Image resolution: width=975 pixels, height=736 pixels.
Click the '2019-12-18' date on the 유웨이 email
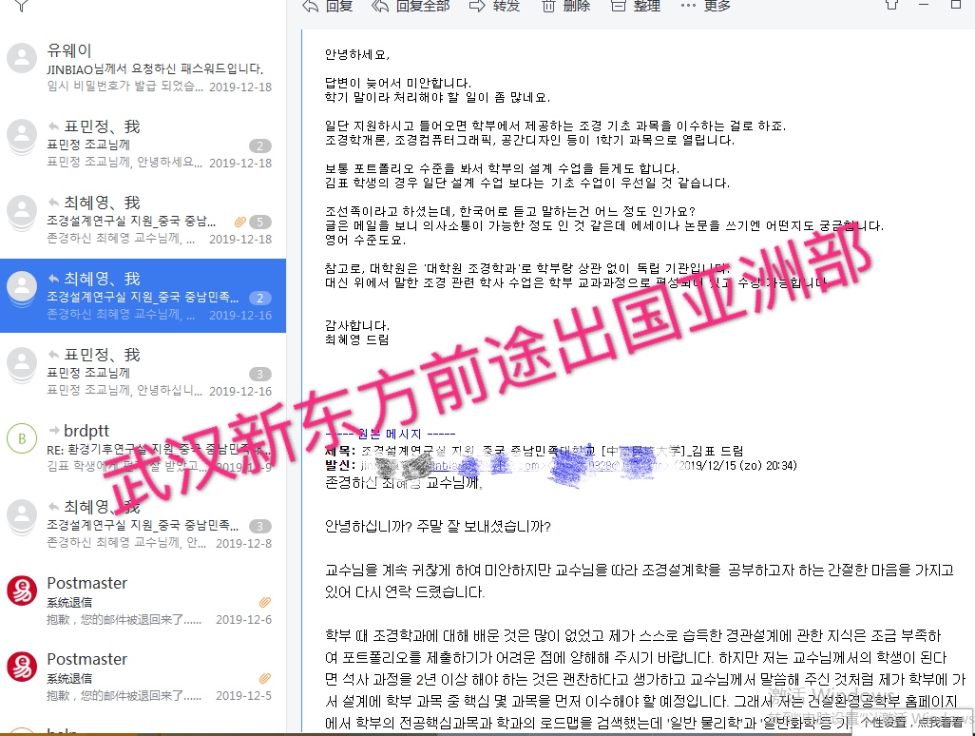[x=240, y=87]
